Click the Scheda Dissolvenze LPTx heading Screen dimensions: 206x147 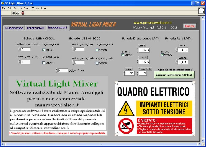[140, 38]
